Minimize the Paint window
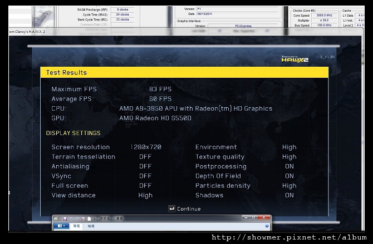Screen dimensions: 373x244 (246, 217)
